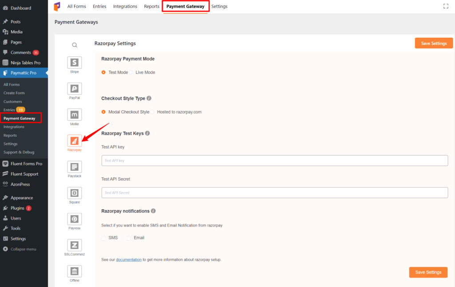The image size is (455, 287).
Task: Enable the Email notification checkbox
Action: pos(129,238)
